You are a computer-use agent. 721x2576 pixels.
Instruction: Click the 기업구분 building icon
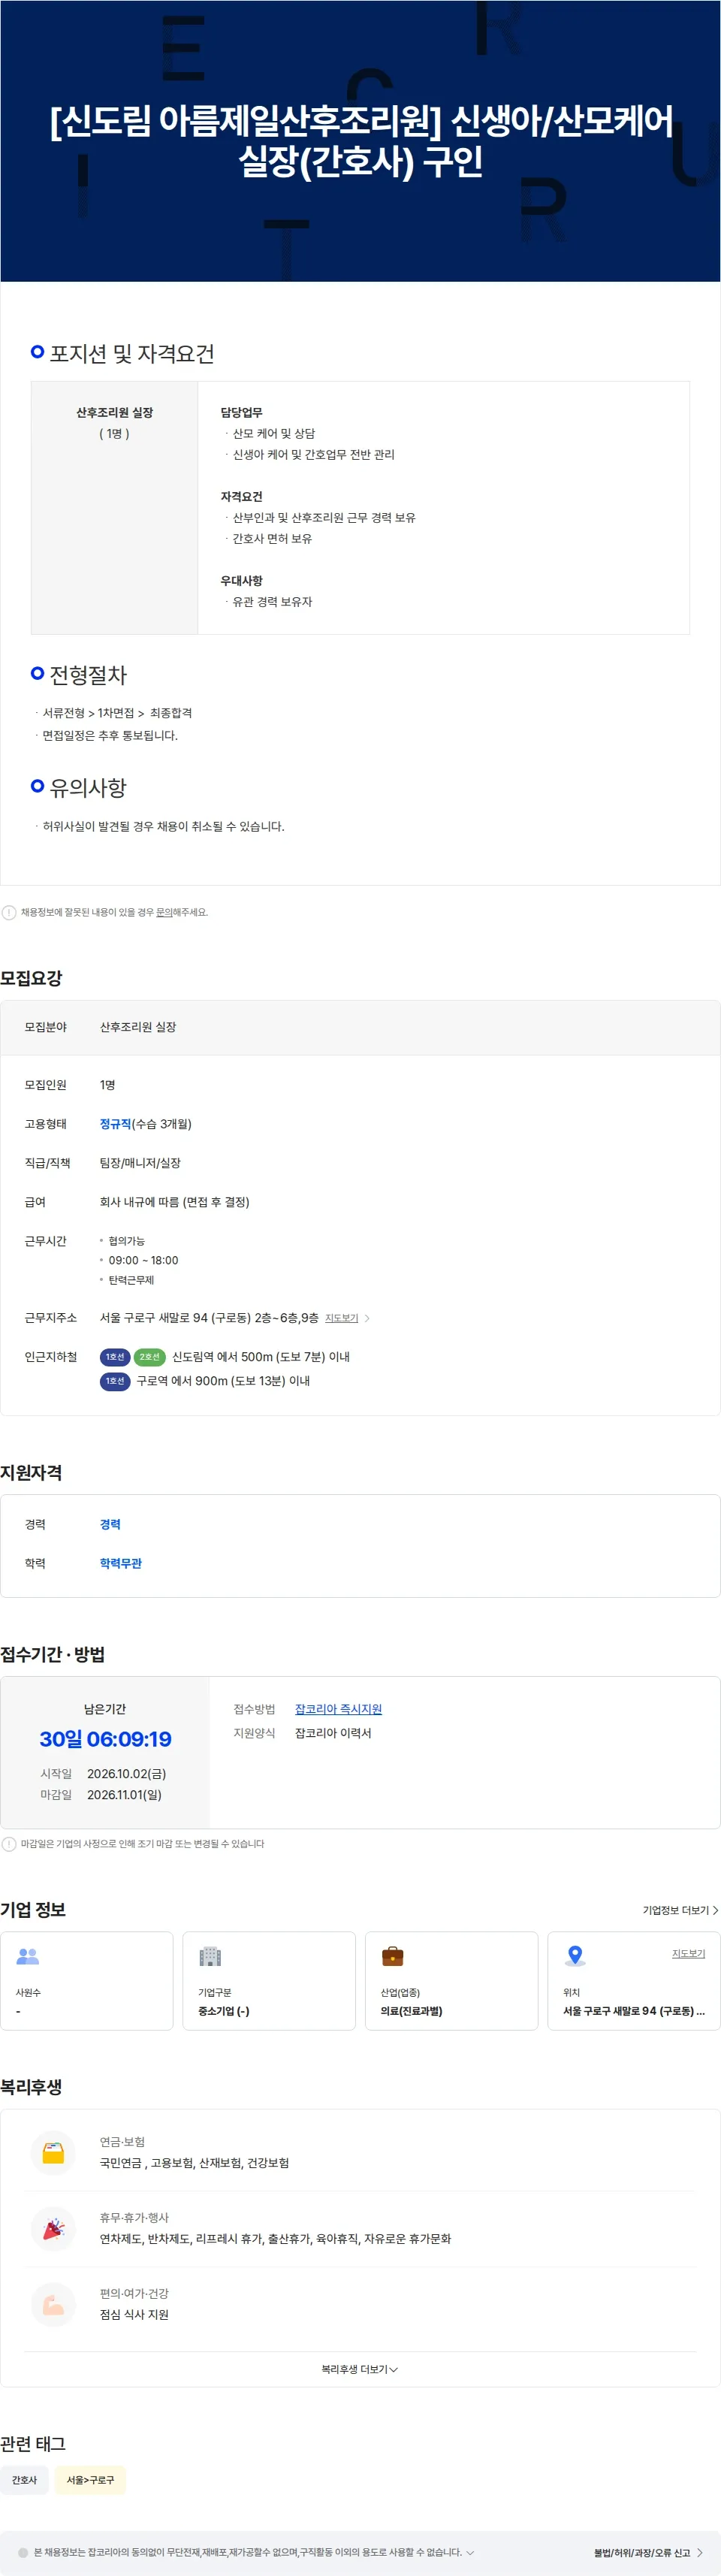tap(210, 1956)
